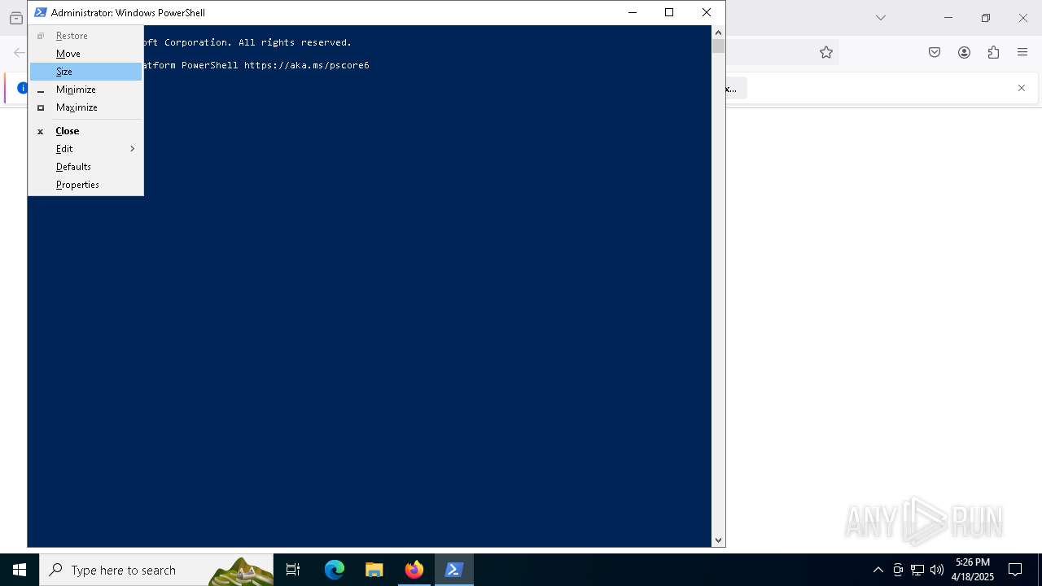This screenshot has height=586, width=1042.
Task: Open Task View on the taskbar
Action: [293, 570]
